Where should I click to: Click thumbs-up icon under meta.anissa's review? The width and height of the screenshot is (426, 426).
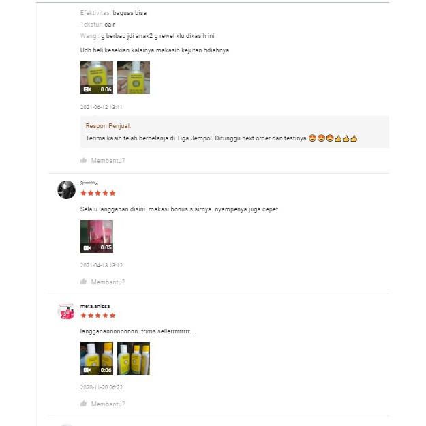84,404
